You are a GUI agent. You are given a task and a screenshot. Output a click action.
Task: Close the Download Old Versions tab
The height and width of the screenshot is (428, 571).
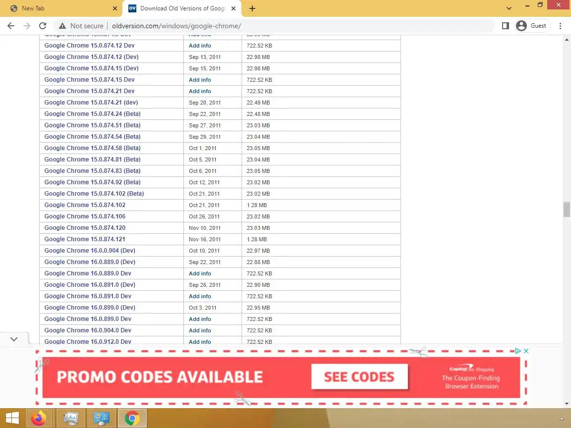click(x=233, y=8)
